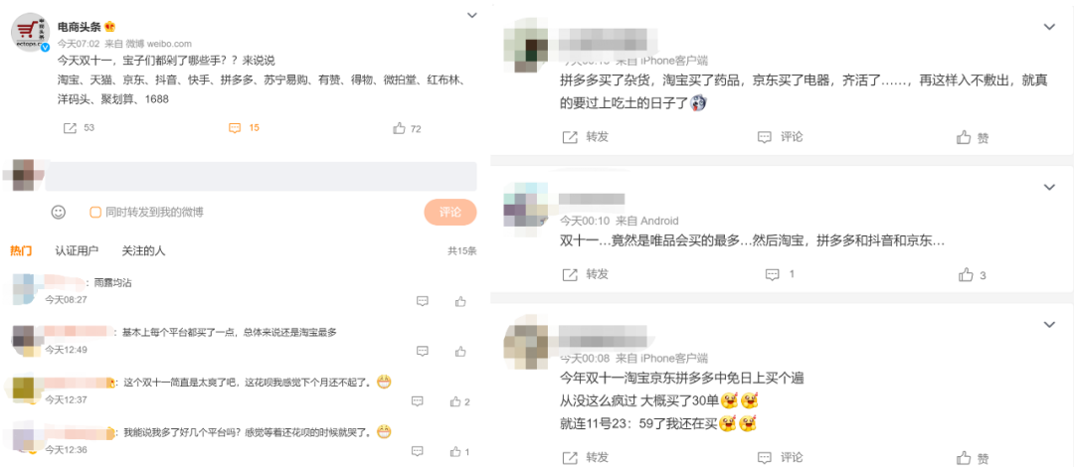Open chevron menu on 大概买了30单 post
The height and width of the screenshot is (467, 1074).
(x=1049, y=323)
